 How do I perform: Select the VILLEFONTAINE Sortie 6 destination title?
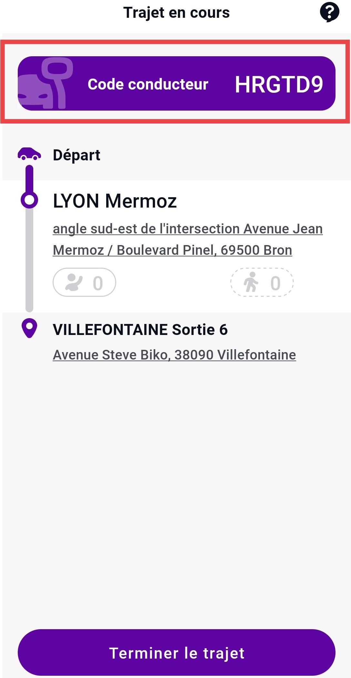pyautogui.click(x=140, y=330)
